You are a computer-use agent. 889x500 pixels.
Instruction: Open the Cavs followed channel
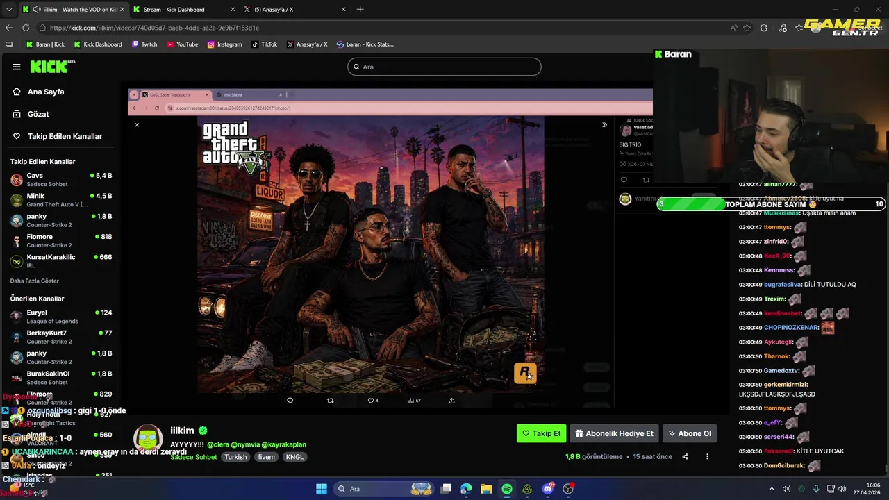pyautogui.click(x=61, y=180)
